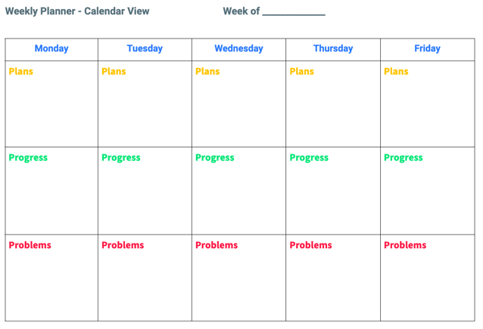The height and width of the screenshot is (329, 483).
Task: Click Monday's Plans cell
Action: 51,104
